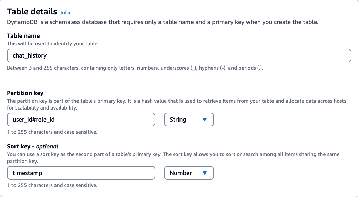
Task: Click the character limit hint below timestamp field
Action: [52, 185]
